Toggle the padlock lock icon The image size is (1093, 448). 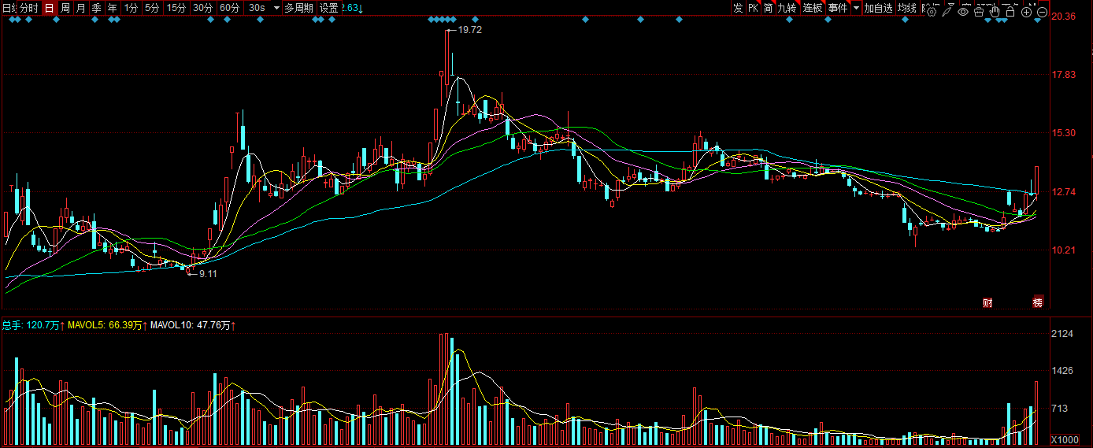pos(1010,12)
